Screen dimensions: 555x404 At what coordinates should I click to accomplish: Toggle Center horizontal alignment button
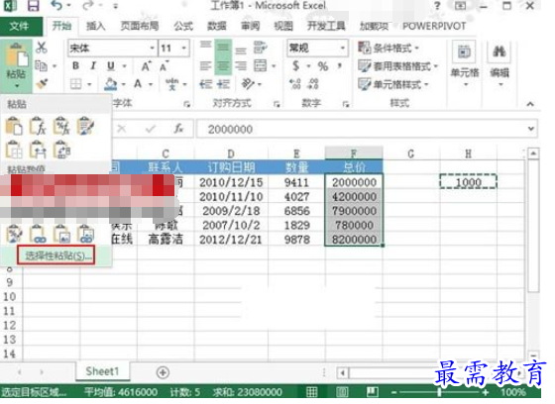(223, 66)
